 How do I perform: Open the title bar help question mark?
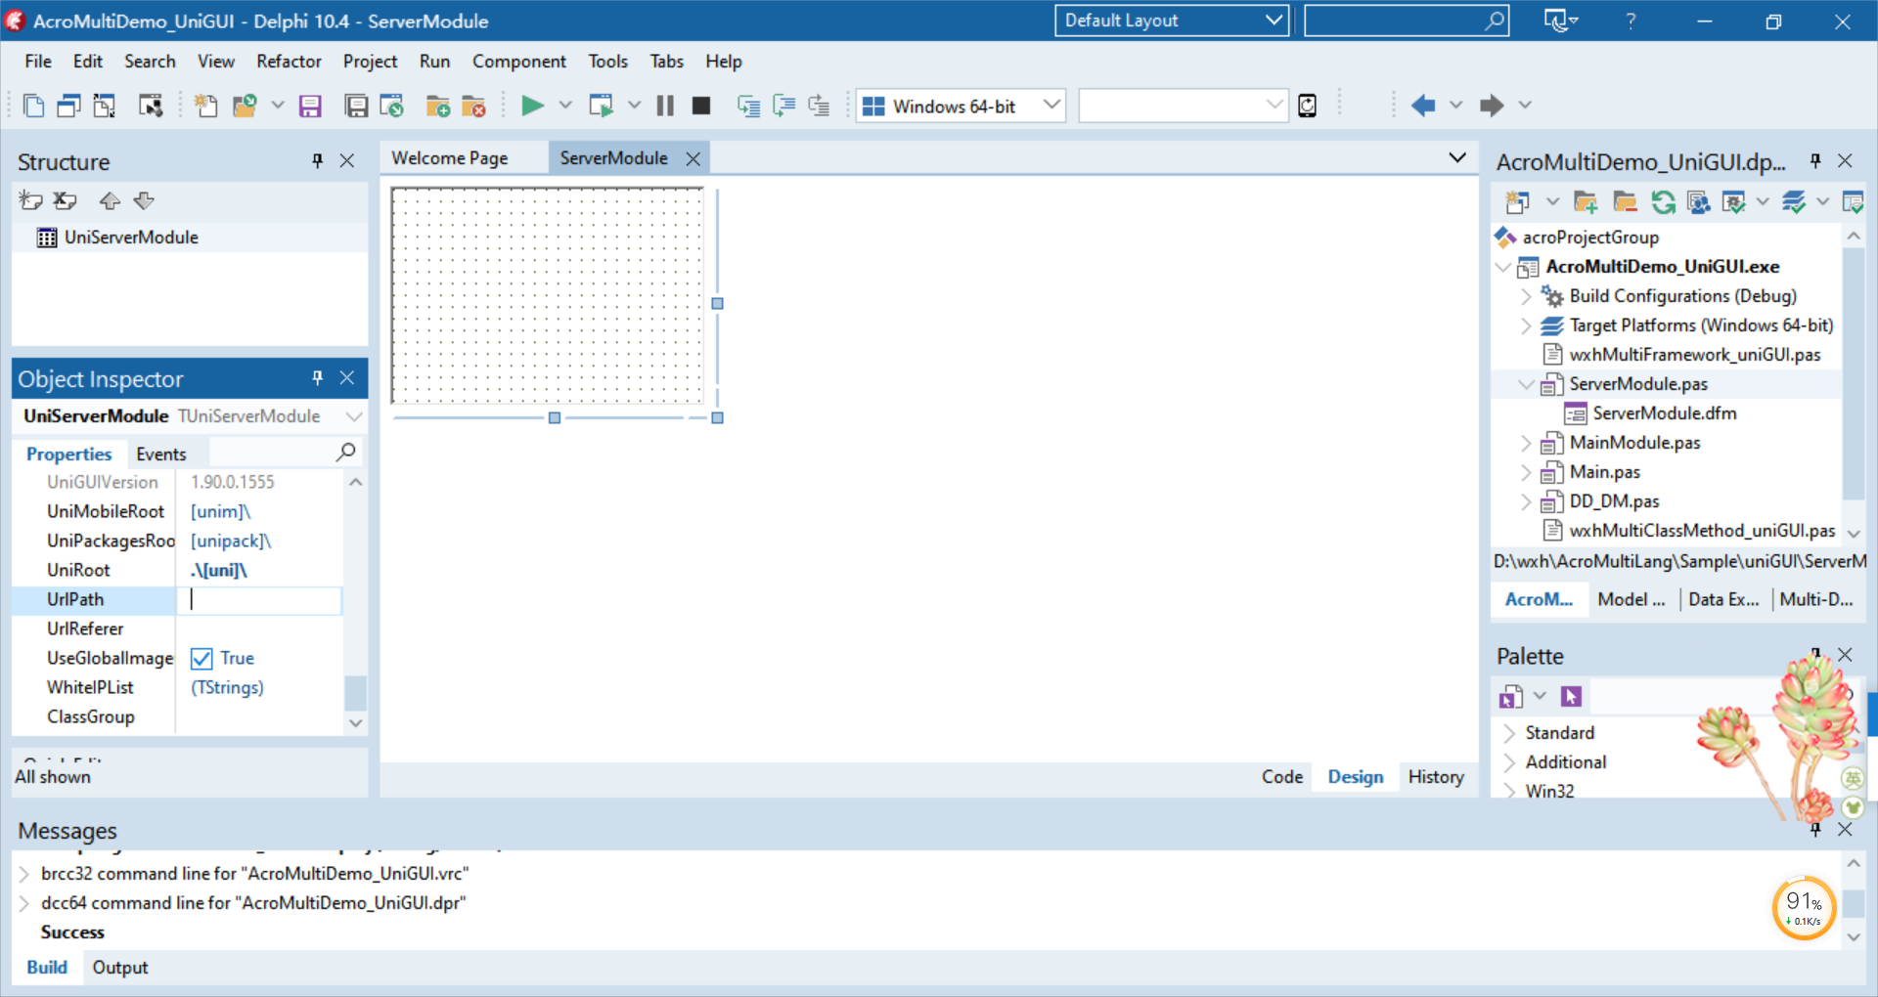1631,21
